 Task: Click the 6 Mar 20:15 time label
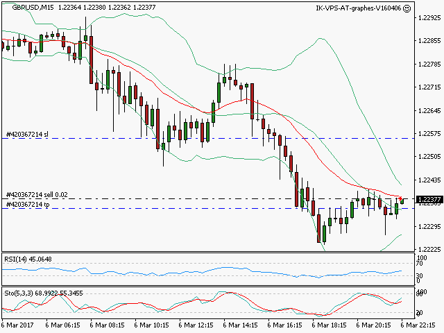pyautogui.click(x=373, y=325)
